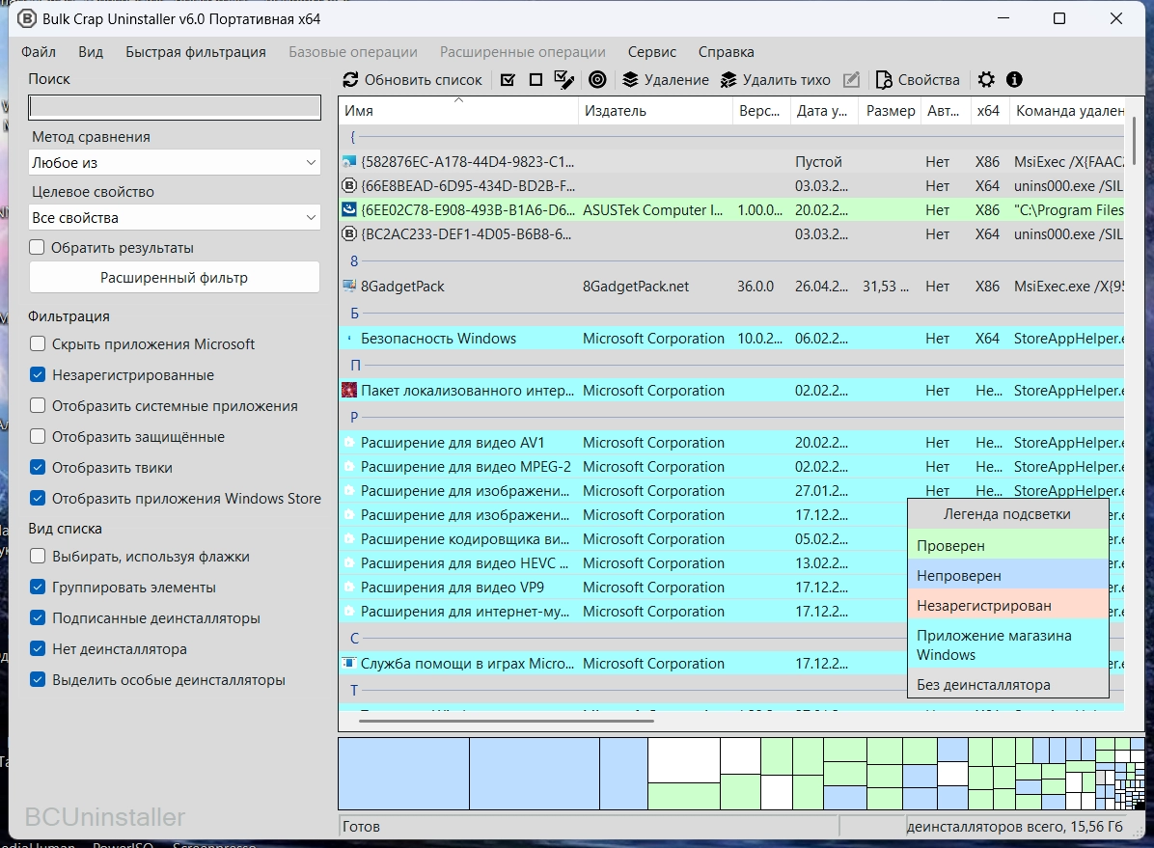This screenshot has height=848, width=1154.
Task: Click the Удаление uninstall toolbar button
Action: 666,80
